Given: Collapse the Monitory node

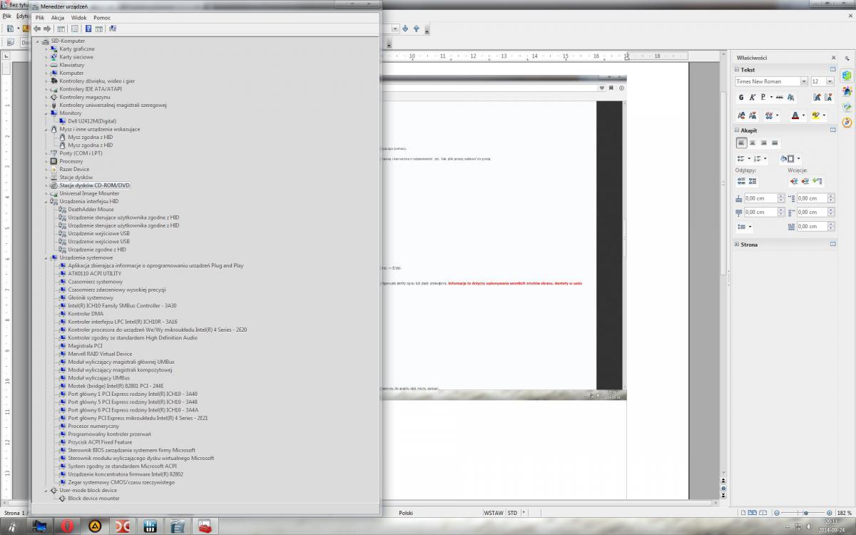Looking at the screenshot, I should pyautogui.click(x=47, y=113).
